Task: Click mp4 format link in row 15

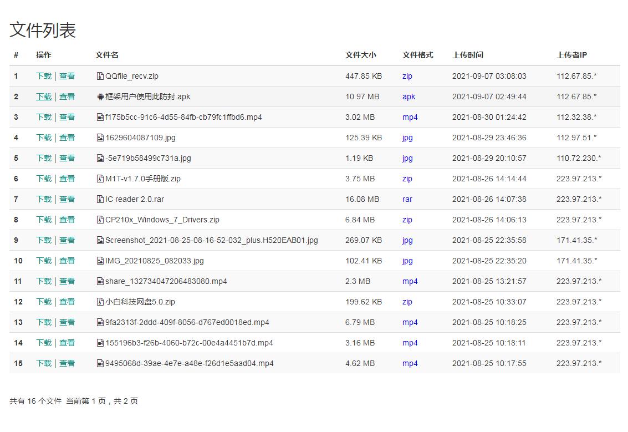Action: coord(410,363)
